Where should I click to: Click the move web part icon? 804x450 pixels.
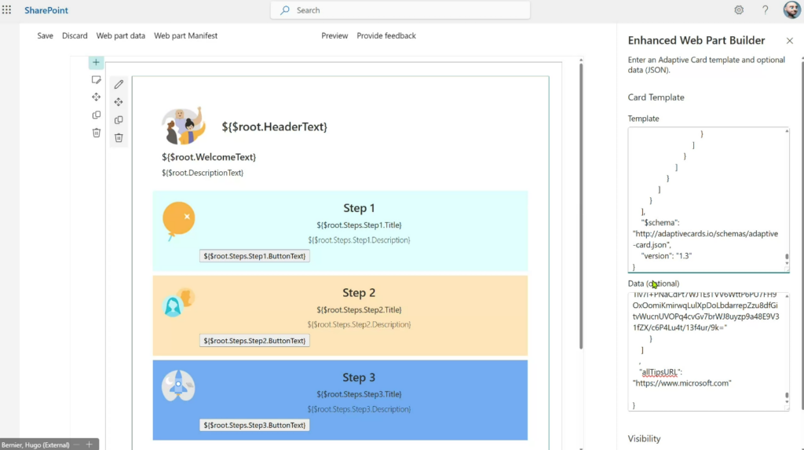[x=119, y=102]
